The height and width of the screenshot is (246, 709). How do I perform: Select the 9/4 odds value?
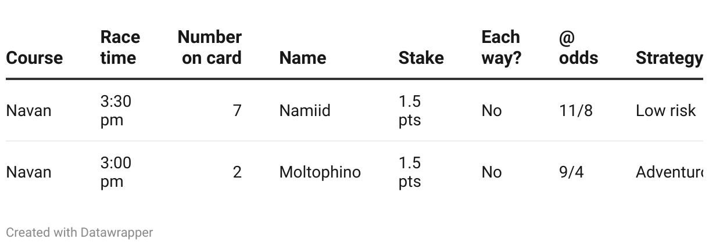[x=571, y=172]
